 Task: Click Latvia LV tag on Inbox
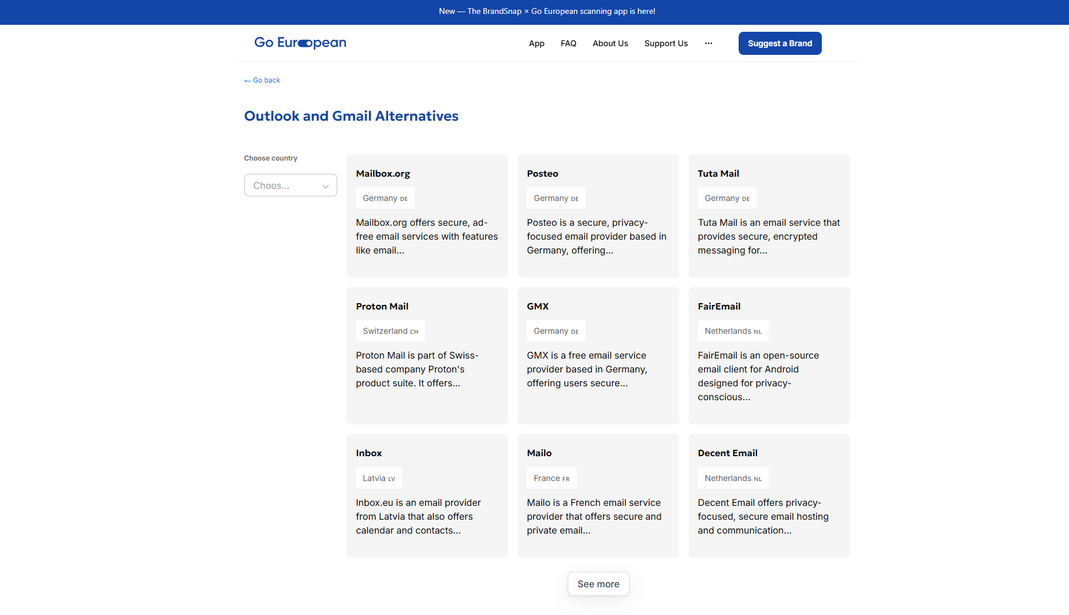[x=379, y=478]
